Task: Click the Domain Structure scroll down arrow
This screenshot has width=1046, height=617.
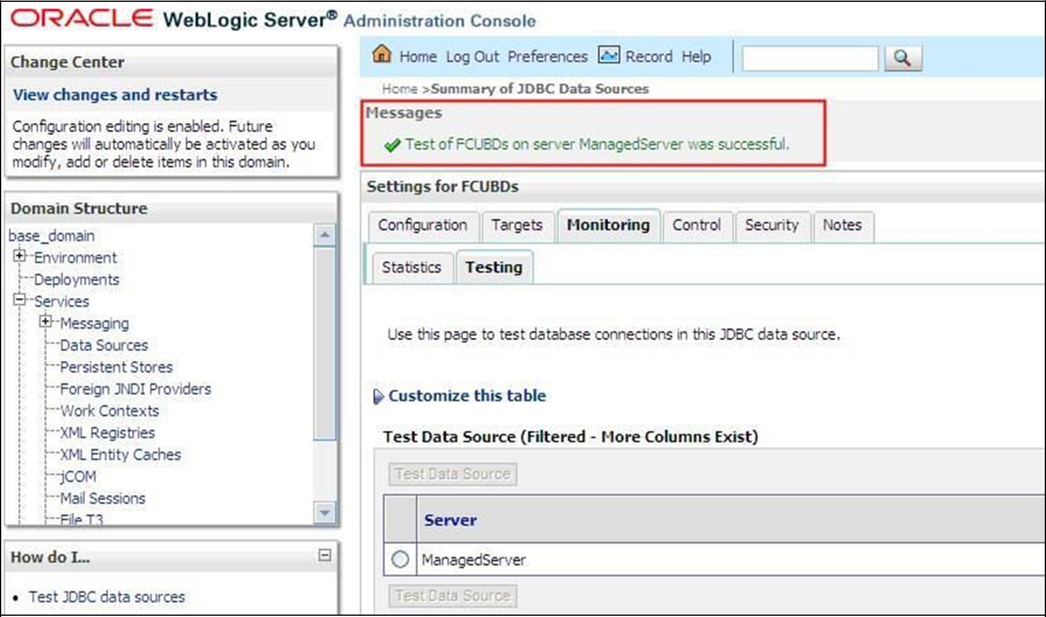Action: (325, 512)
